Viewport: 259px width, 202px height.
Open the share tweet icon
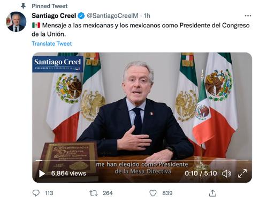point(212,193)
